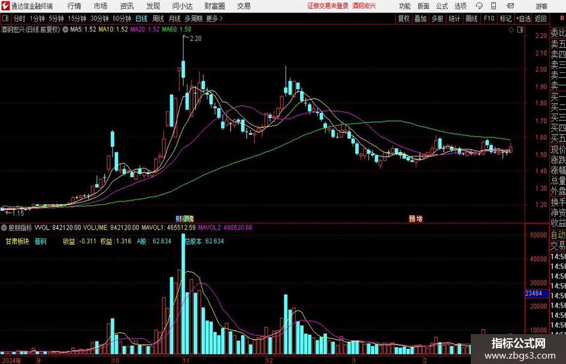The image size is (566, 364).
Task: Open the mobile phone icon
Action: (494, 6)
